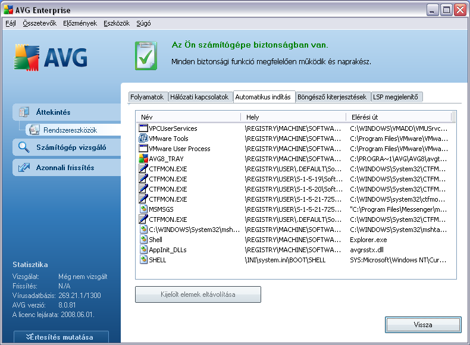Click the \REGISTRY\USER\S-1-5-20\Soft... location cell
The image size is (470, 345).
pos(294,189)
